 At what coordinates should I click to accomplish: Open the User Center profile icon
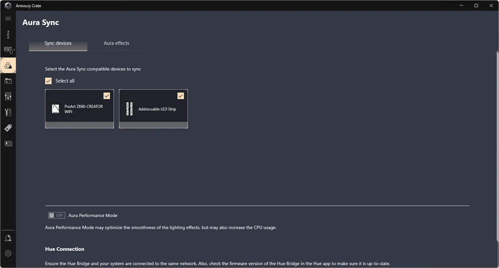pos(8,238)
